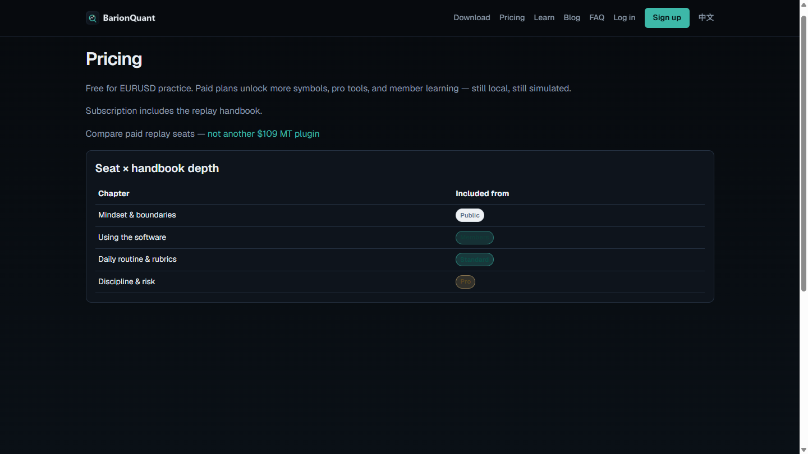This screenshot has width=808, height=454.
Task: Click the BarionQuant logo icon
Action: tap(93, 18)
